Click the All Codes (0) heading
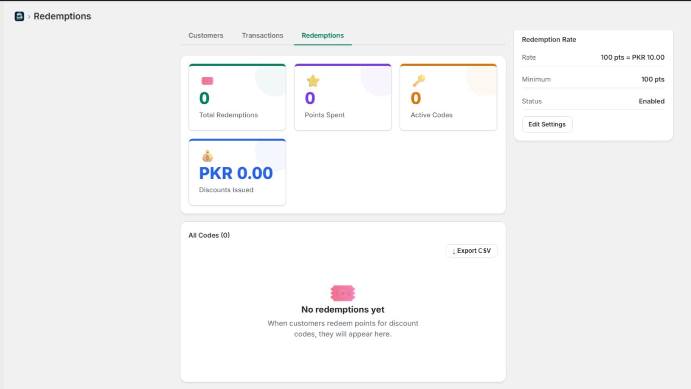This screenshot has height=389, width=691. click(209, 235)
